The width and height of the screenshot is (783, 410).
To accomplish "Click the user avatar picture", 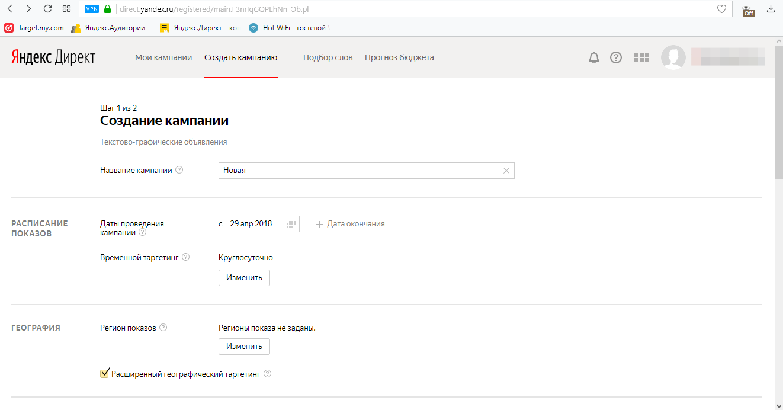I will [673, 57].
